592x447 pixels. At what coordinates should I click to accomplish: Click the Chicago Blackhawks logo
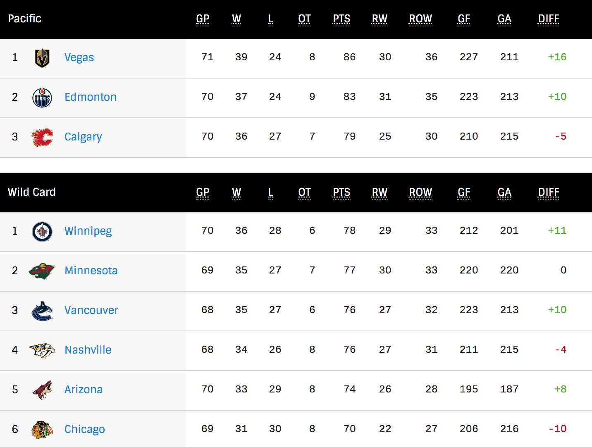(x=42, y=430)
